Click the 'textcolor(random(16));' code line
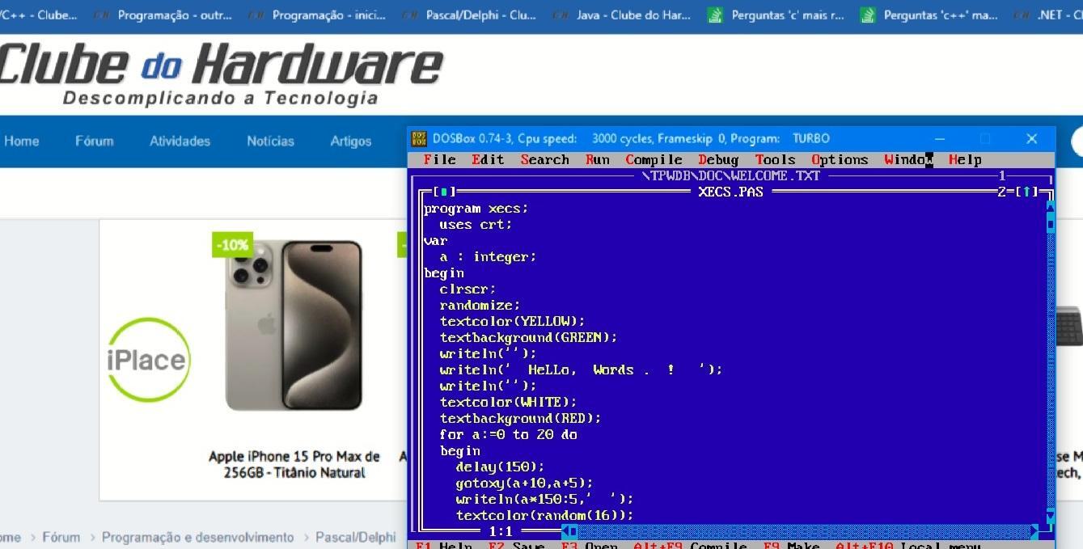 coord(544,515)
